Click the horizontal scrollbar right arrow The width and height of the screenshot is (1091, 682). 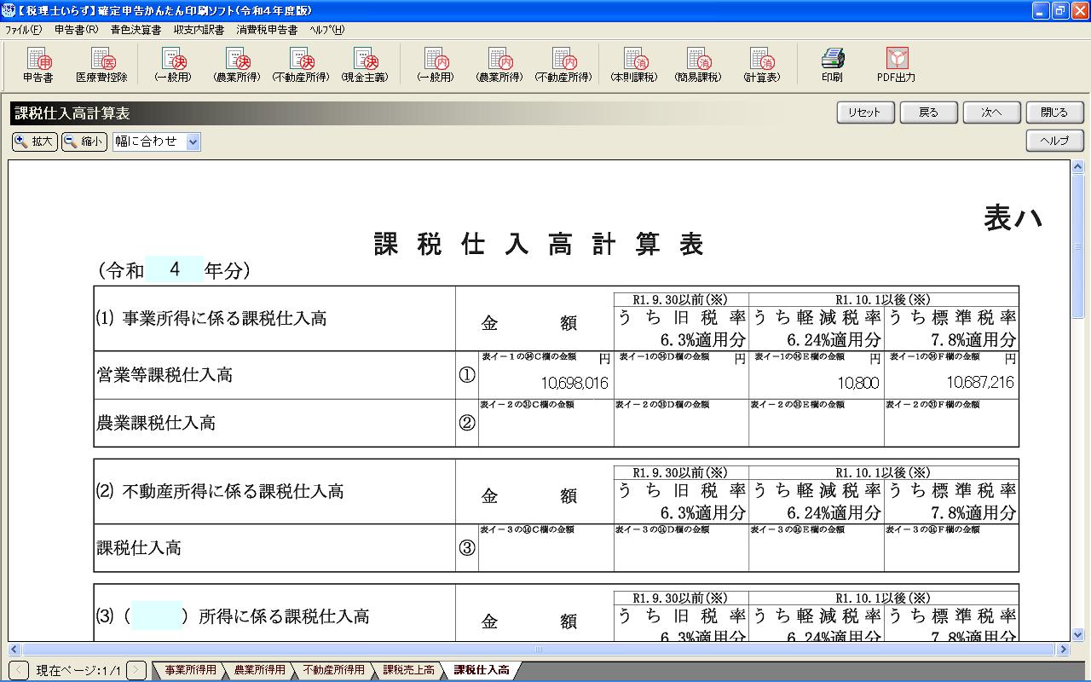pos(1062,649)
